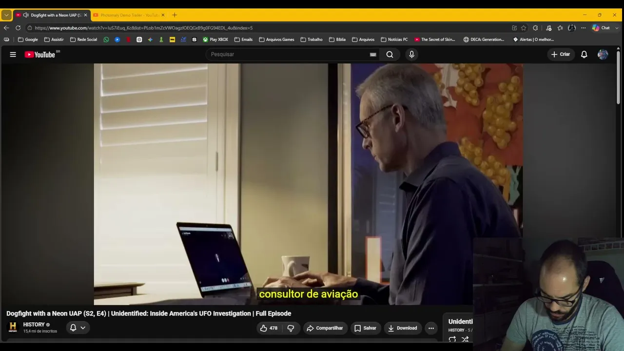The image size is (624, 351).
Task: Go back with the browser back arrow
Action: pos(6,28)
